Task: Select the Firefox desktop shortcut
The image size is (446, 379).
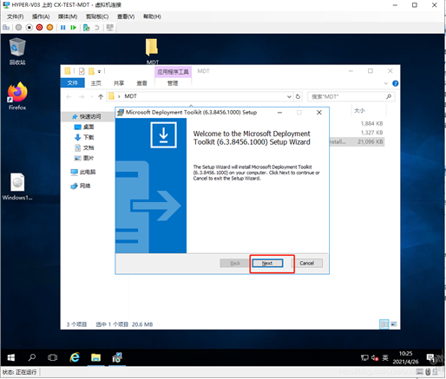Action: 17,96
